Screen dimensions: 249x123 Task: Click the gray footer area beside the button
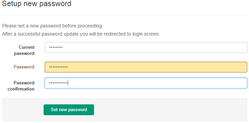(170, 110)
